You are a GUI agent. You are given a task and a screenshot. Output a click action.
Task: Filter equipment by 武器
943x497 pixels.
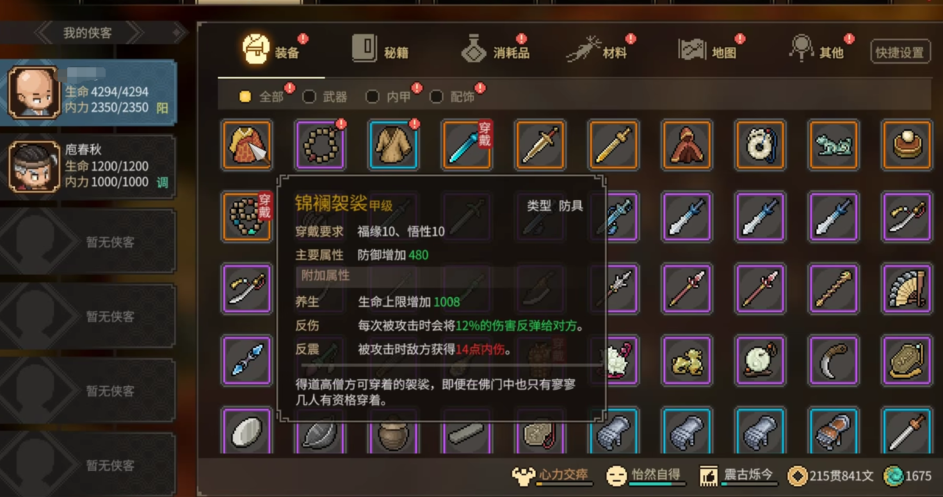tap(325, 97)
